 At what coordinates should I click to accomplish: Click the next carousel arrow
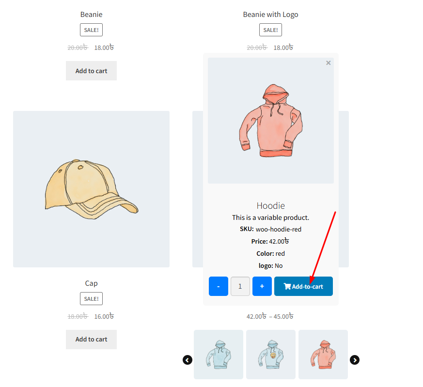pyautogui.click(x=355, y=360)
